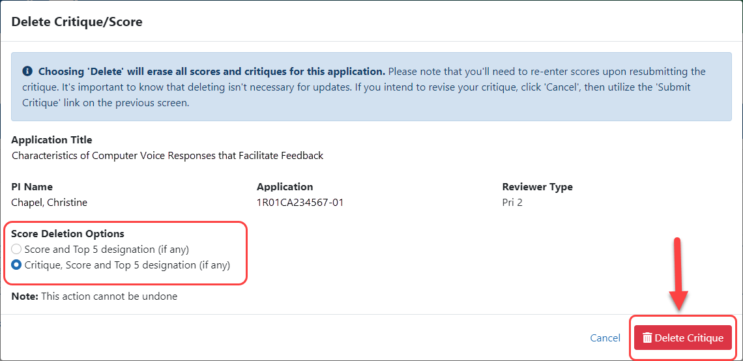Click the bold warning about erasing all scores

tap(212, 72)
